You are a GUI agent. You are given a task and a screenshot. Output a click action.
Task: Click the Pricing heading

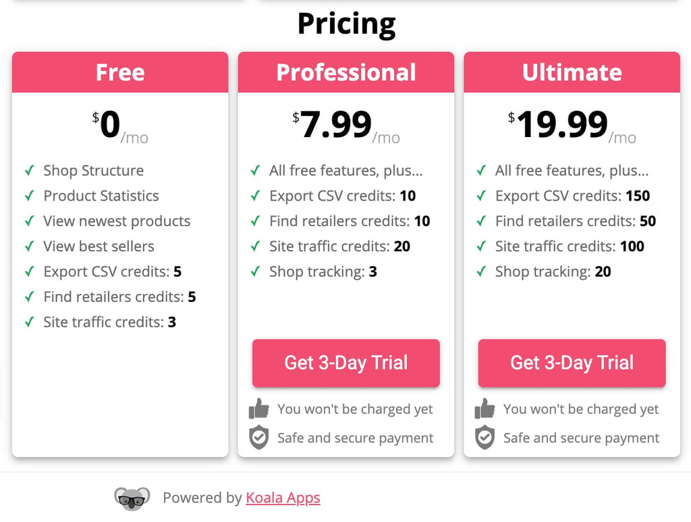pos(346,24)
